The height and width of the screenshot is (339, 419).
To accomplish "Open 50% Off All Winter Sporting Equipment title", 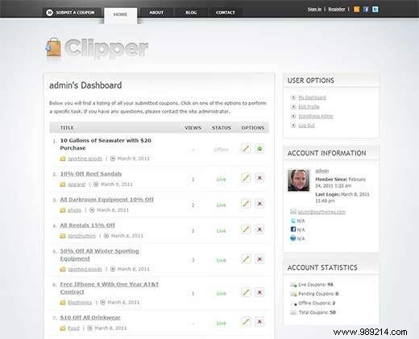I will pos(99,255).
